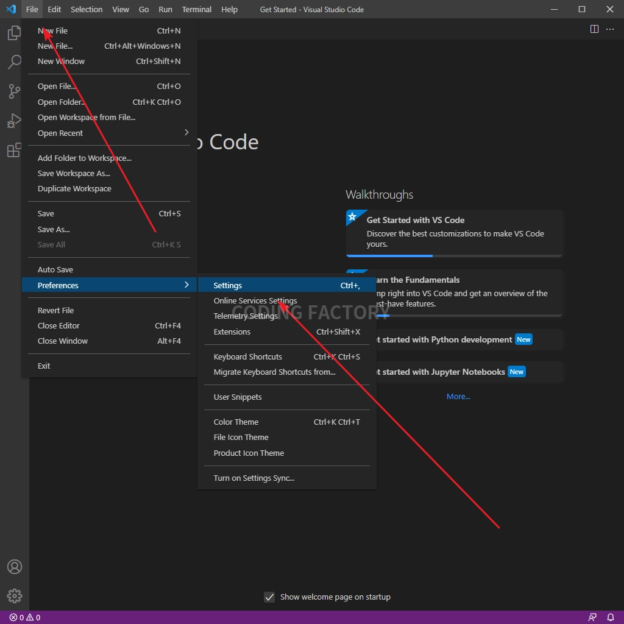Open Learn the Fundamentals walkthrough
The image size is (624, 624).
tap(469, 293)
